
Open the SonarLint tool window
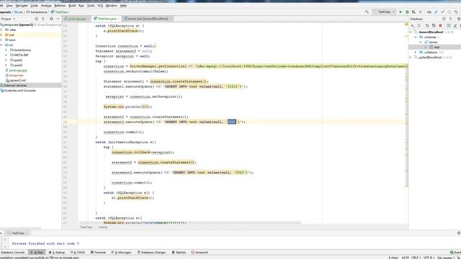pos(200,253)
